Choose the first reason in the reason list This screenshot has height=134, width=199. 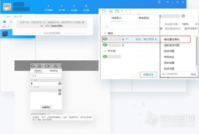coord(172,40)
